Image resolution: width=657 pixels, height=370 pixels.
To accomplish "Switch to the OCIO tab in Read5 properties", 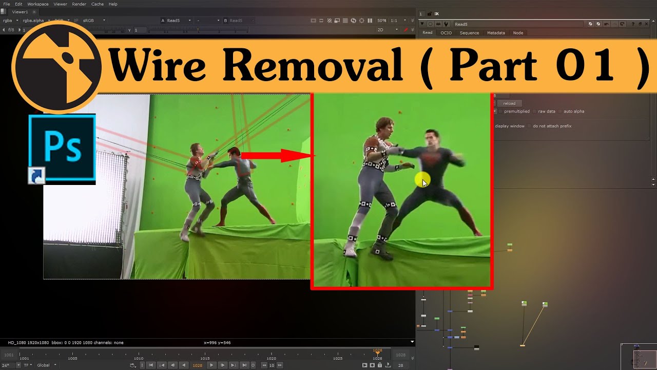I will pos(446,33).
